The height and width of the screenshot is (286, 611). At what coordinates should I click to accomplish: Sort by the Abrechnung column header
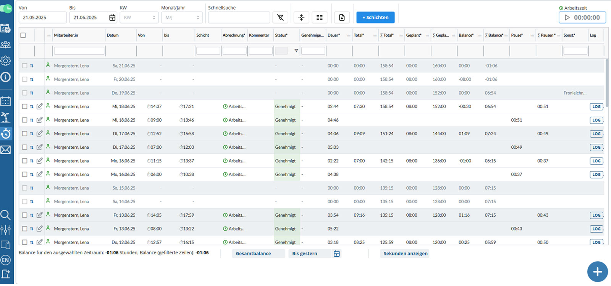pos(234,35)
